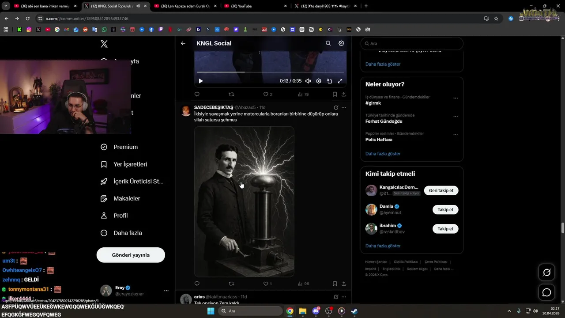Open Grok action on arias post

[336, 297]
